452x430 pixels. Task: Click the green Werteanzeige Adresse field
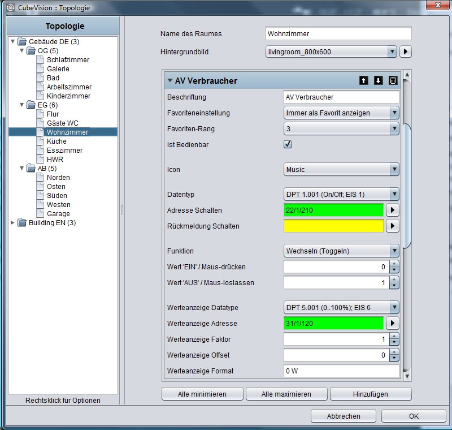[x=333, y=323]
